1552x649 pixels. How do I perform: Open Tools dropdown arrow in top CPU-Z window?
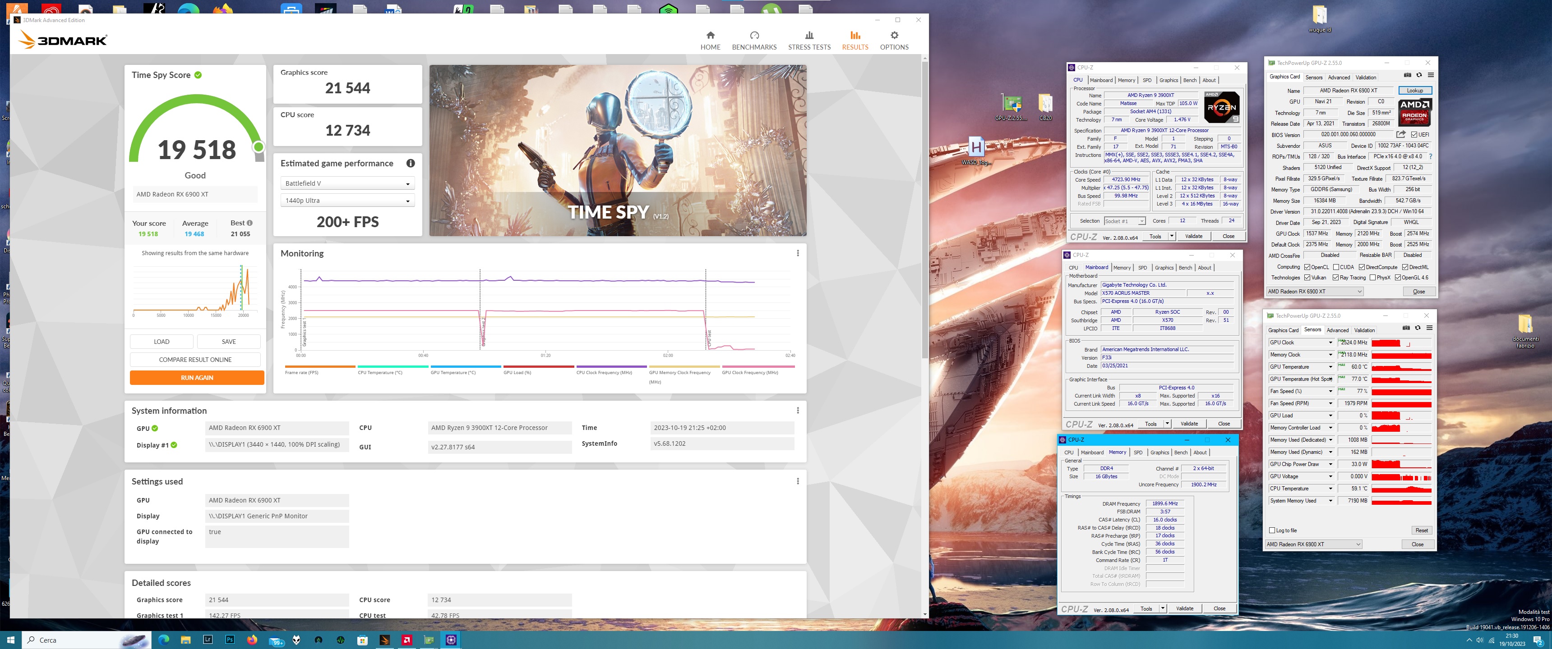(x=1171, y=236)
